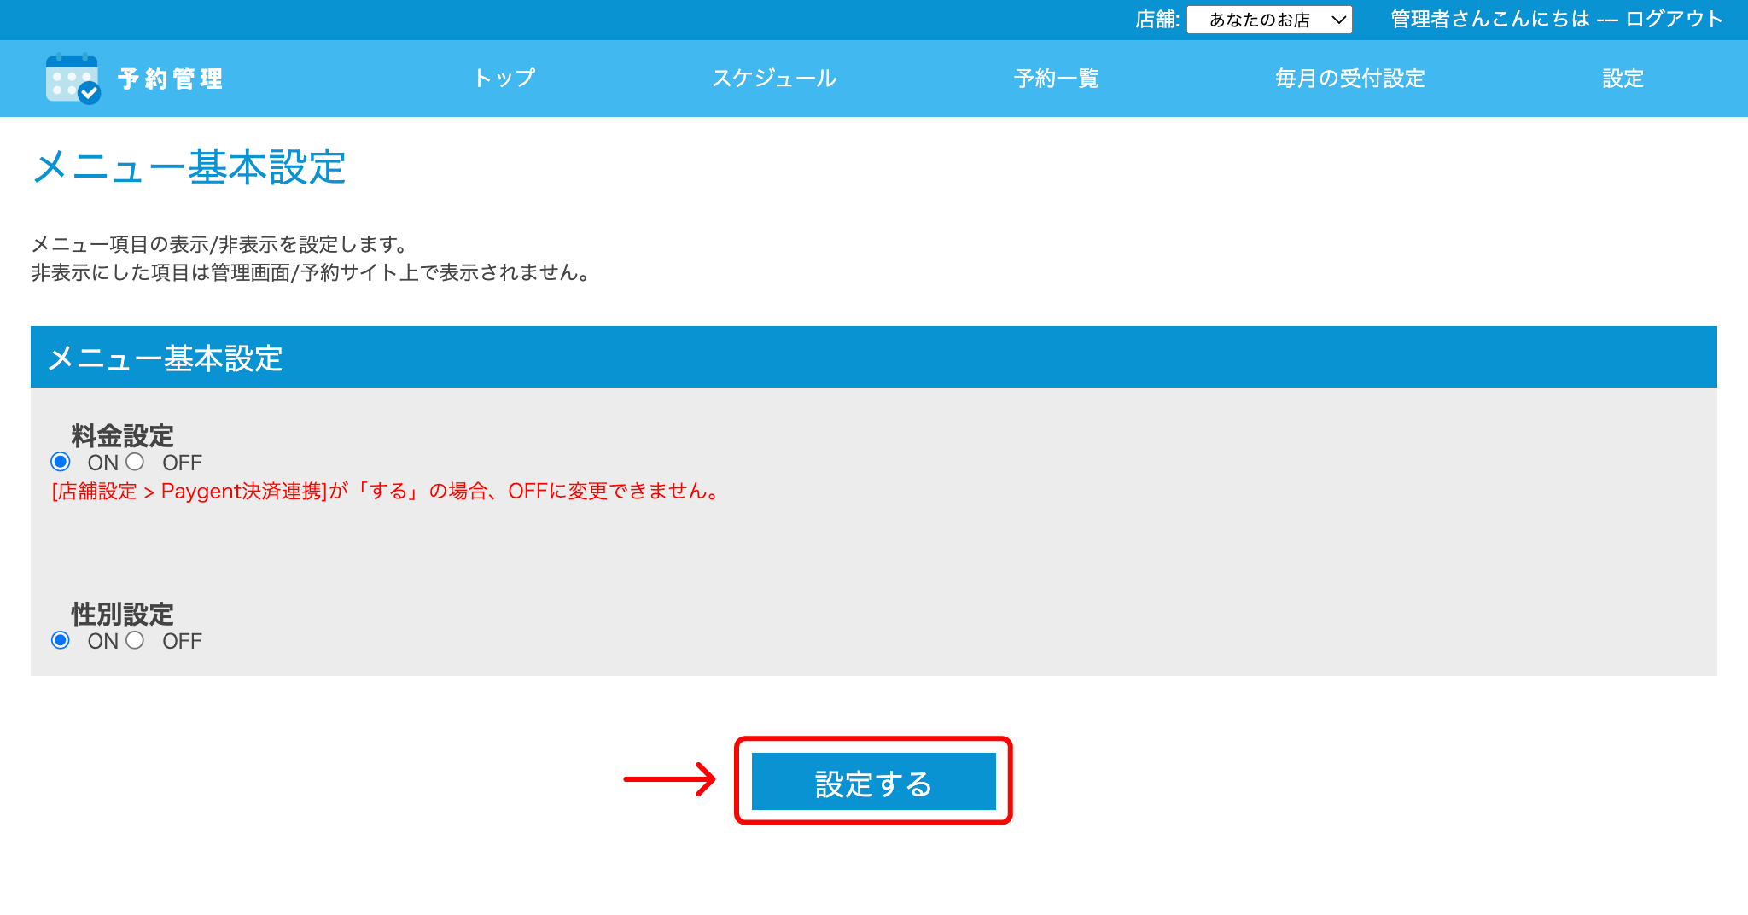Open the 予約一覧 reservation list
The height and width of the screenshot is (915, 1748).
click(1056, 79)
